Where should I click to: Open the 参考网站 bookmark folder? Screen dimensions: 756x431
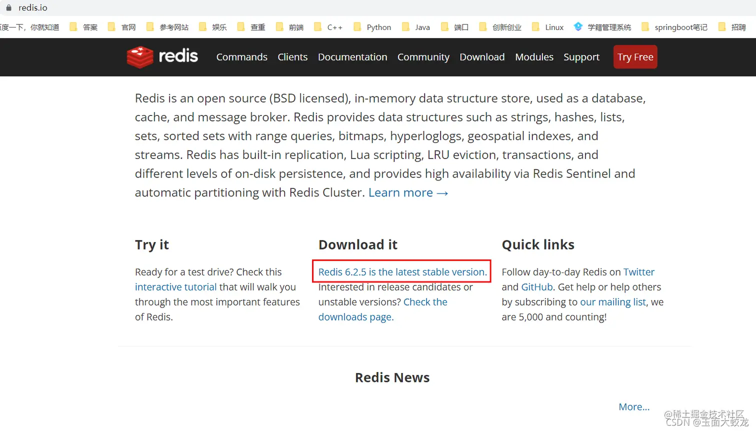[x=167, y=27]
